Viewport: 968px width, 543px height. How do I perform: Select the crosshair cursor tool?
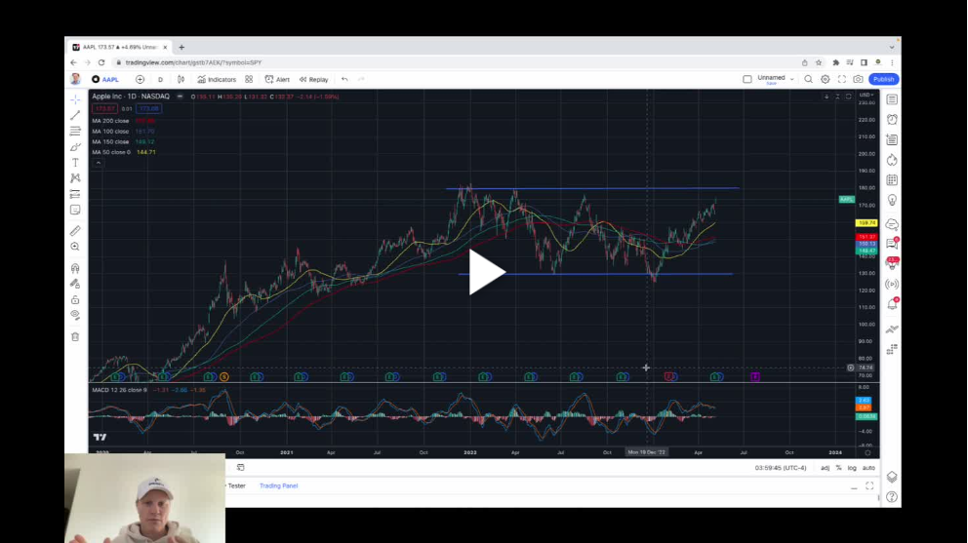75,99
